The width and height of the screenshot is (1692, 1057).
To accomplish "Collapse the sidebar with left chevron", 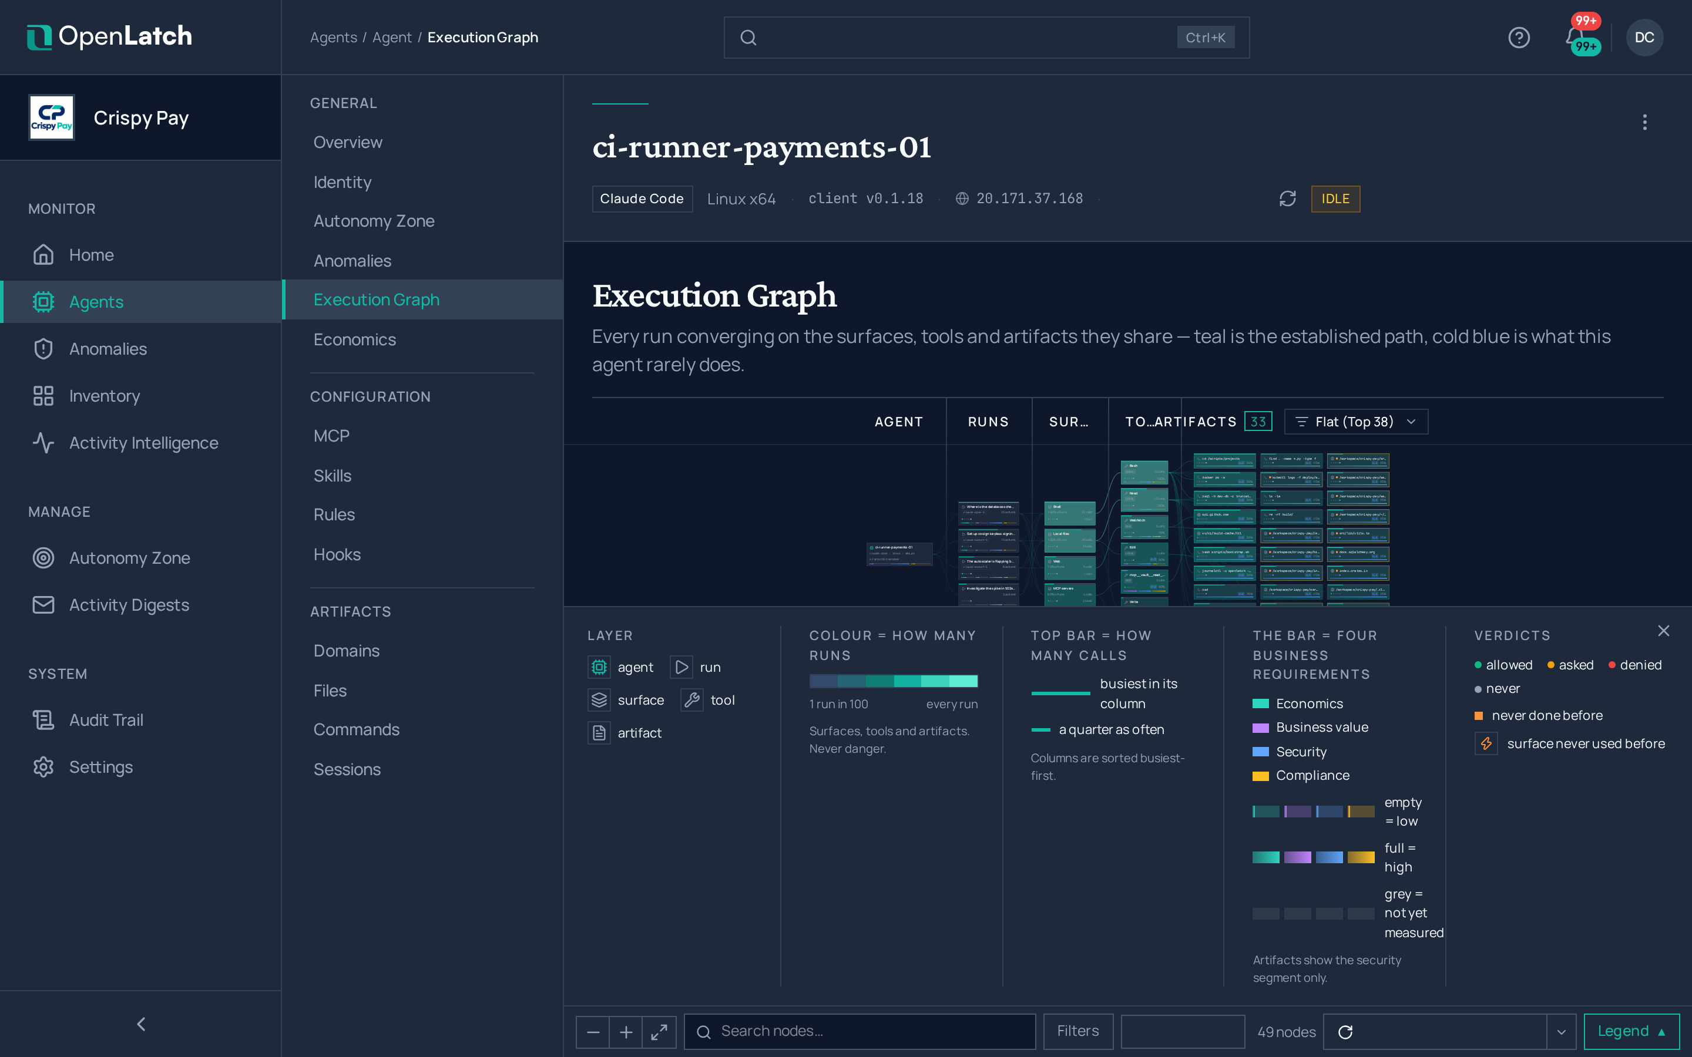I will 140,1024.
